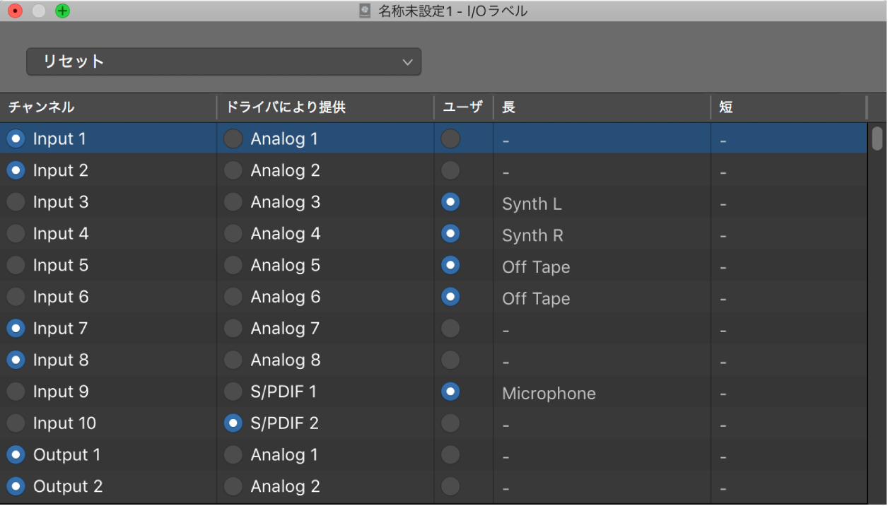The width and height of the screenshot is (888, 506).
Task: Enable the user label for Input 1
Action: (450, 139)
